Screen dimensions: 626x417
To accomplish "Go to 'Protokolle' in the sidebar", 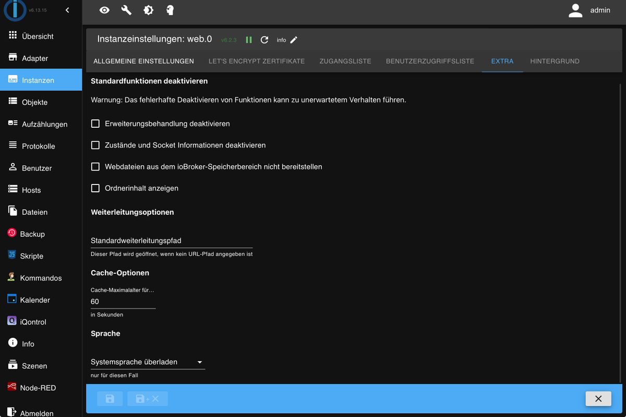I will (x=38, y=146).
